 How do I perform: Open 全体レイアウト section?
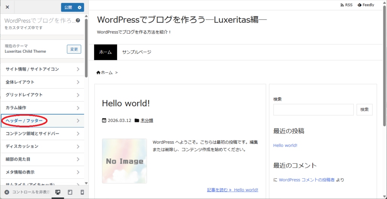(x=42, y=82)
